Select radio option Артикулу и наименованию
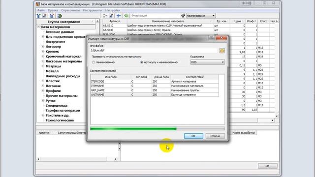The height and width of the screenshot is (177, 315). tap(142, 62)
